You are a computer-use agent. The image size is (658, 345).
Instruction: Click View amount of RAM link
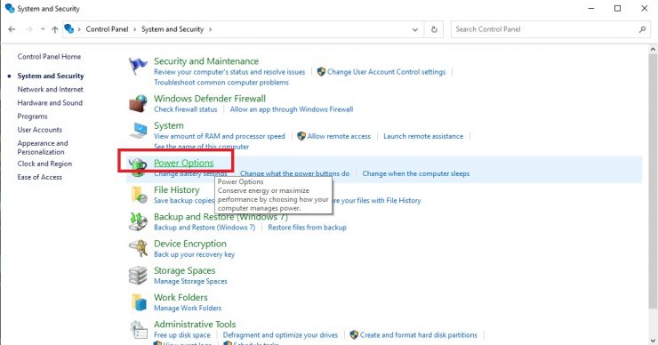pyautogui.click(x=219, y=136)
